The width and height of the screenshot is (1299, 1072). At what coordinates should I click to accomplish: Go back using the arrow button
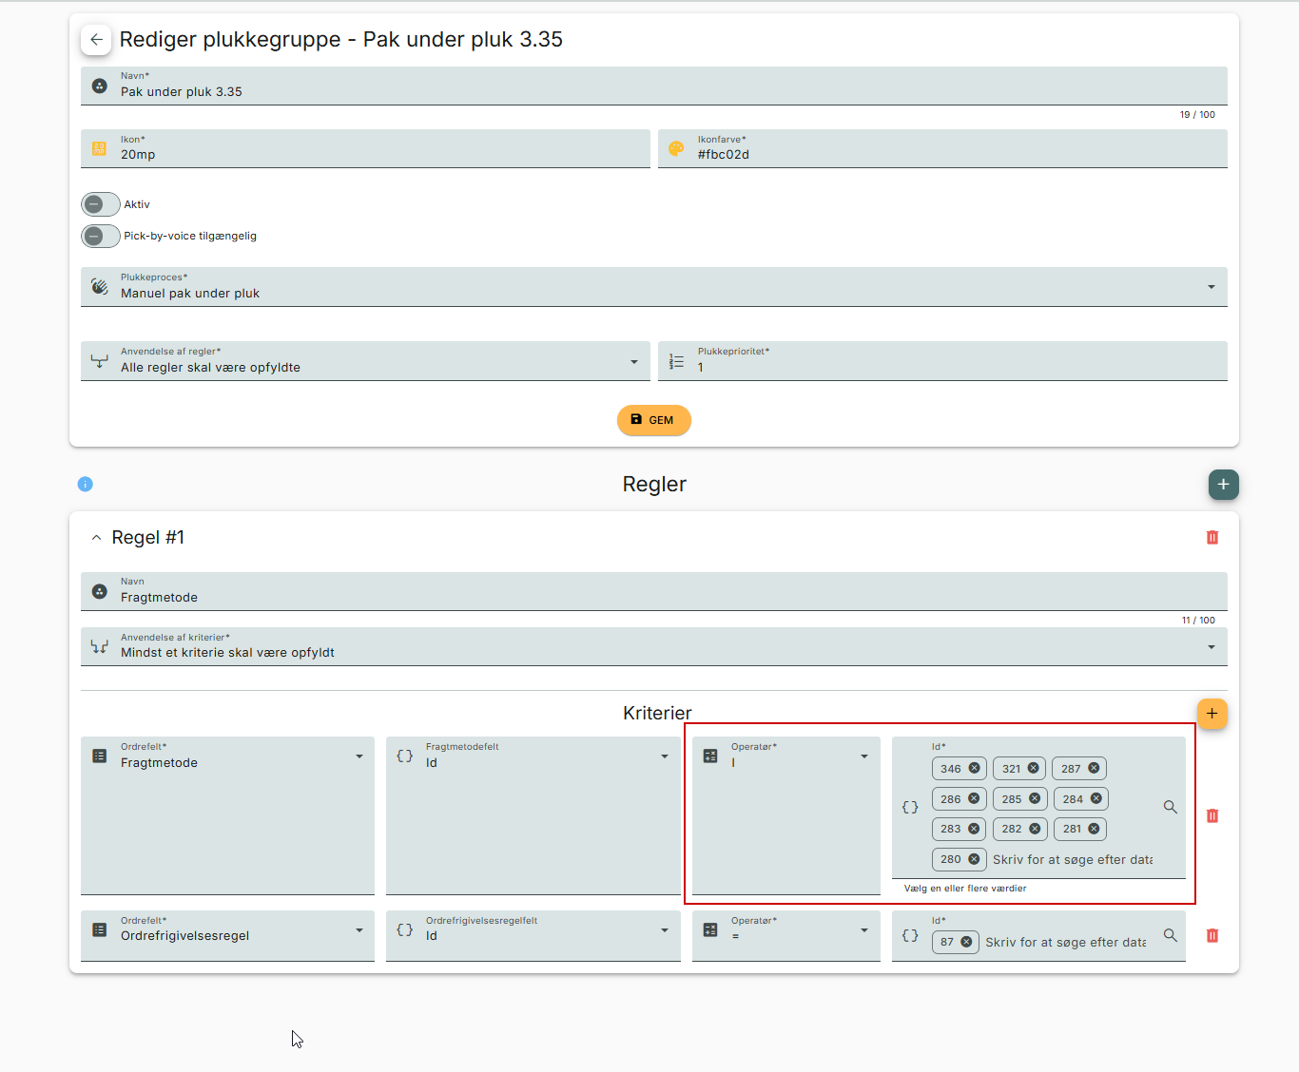pos(96,39)
